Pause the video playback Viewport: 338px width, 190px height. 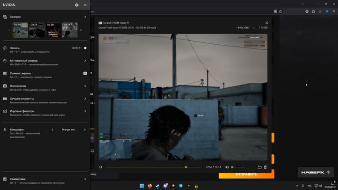101,167
